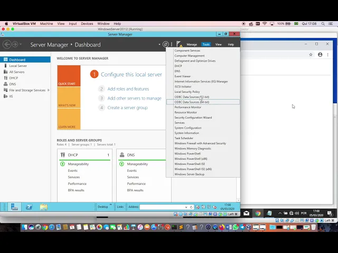Click Configure this local server link
The width and height of the screenshot is (338, 253).
(x=132, y=74)
